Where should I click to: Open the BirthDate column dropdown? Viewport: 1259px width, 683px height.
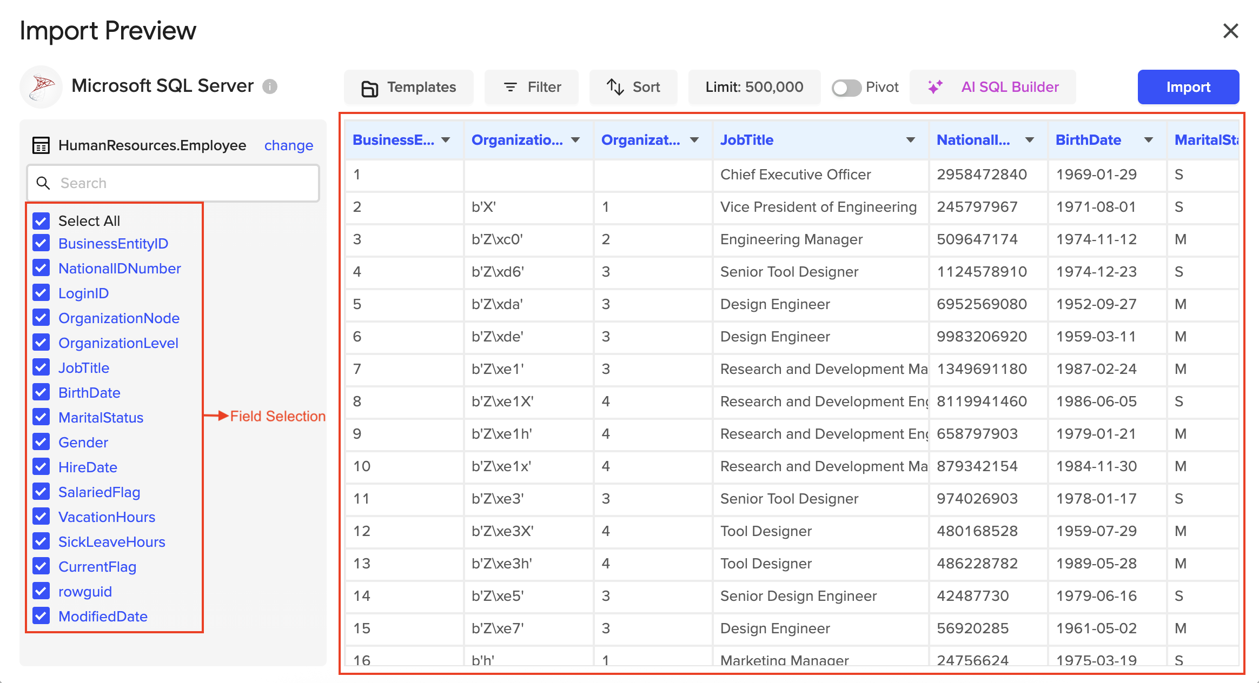(x=1148, y=139)
